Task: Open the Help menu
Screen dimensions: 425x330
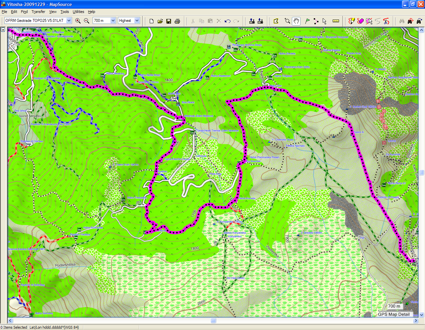Action: coord(92,12)
